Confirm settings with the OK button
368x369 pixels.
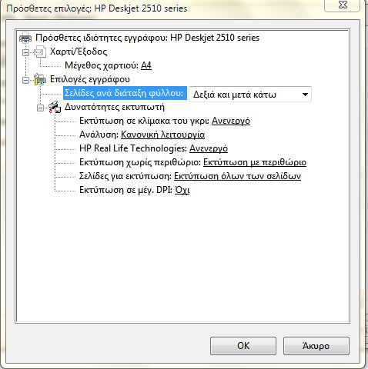click(x=243, y=346)
